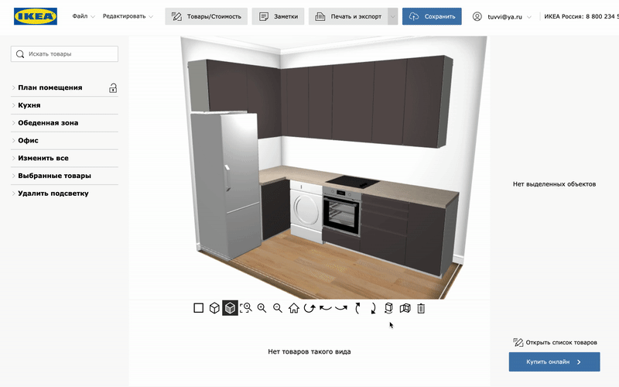Expand Обеденная зона section
The image size is (619, 387).
pyautogui.click(x=64, y=123)
